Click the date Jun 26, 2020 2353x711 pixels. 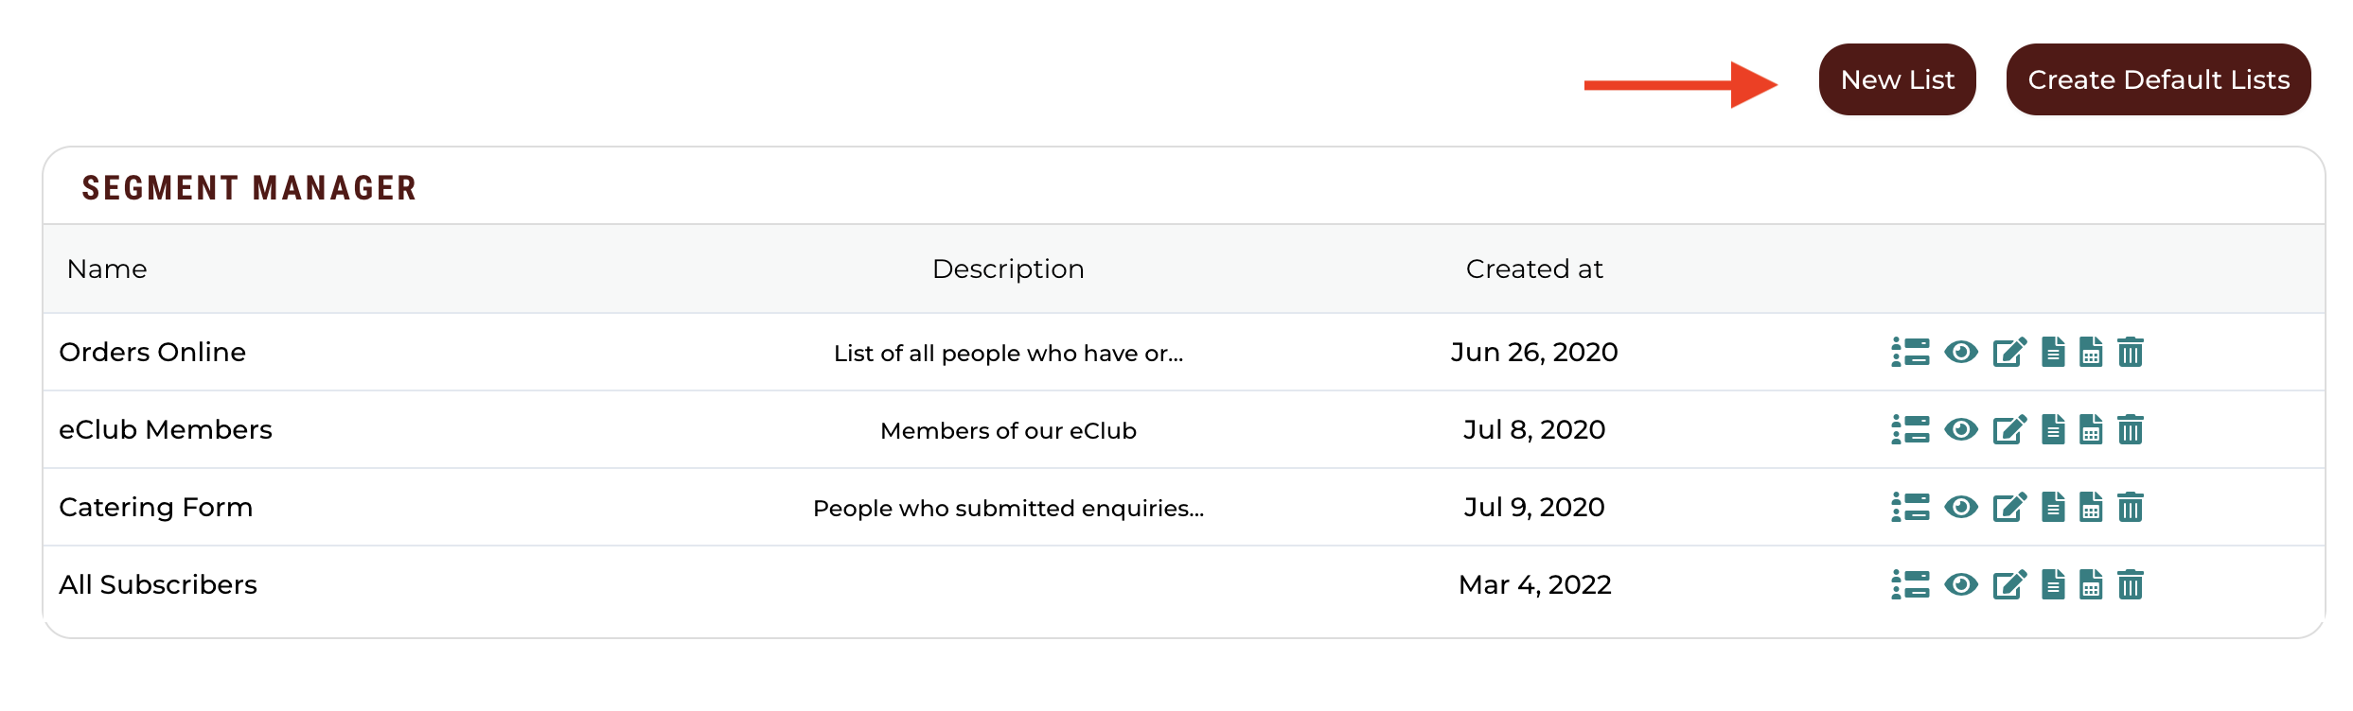[x=1534, y=352]
